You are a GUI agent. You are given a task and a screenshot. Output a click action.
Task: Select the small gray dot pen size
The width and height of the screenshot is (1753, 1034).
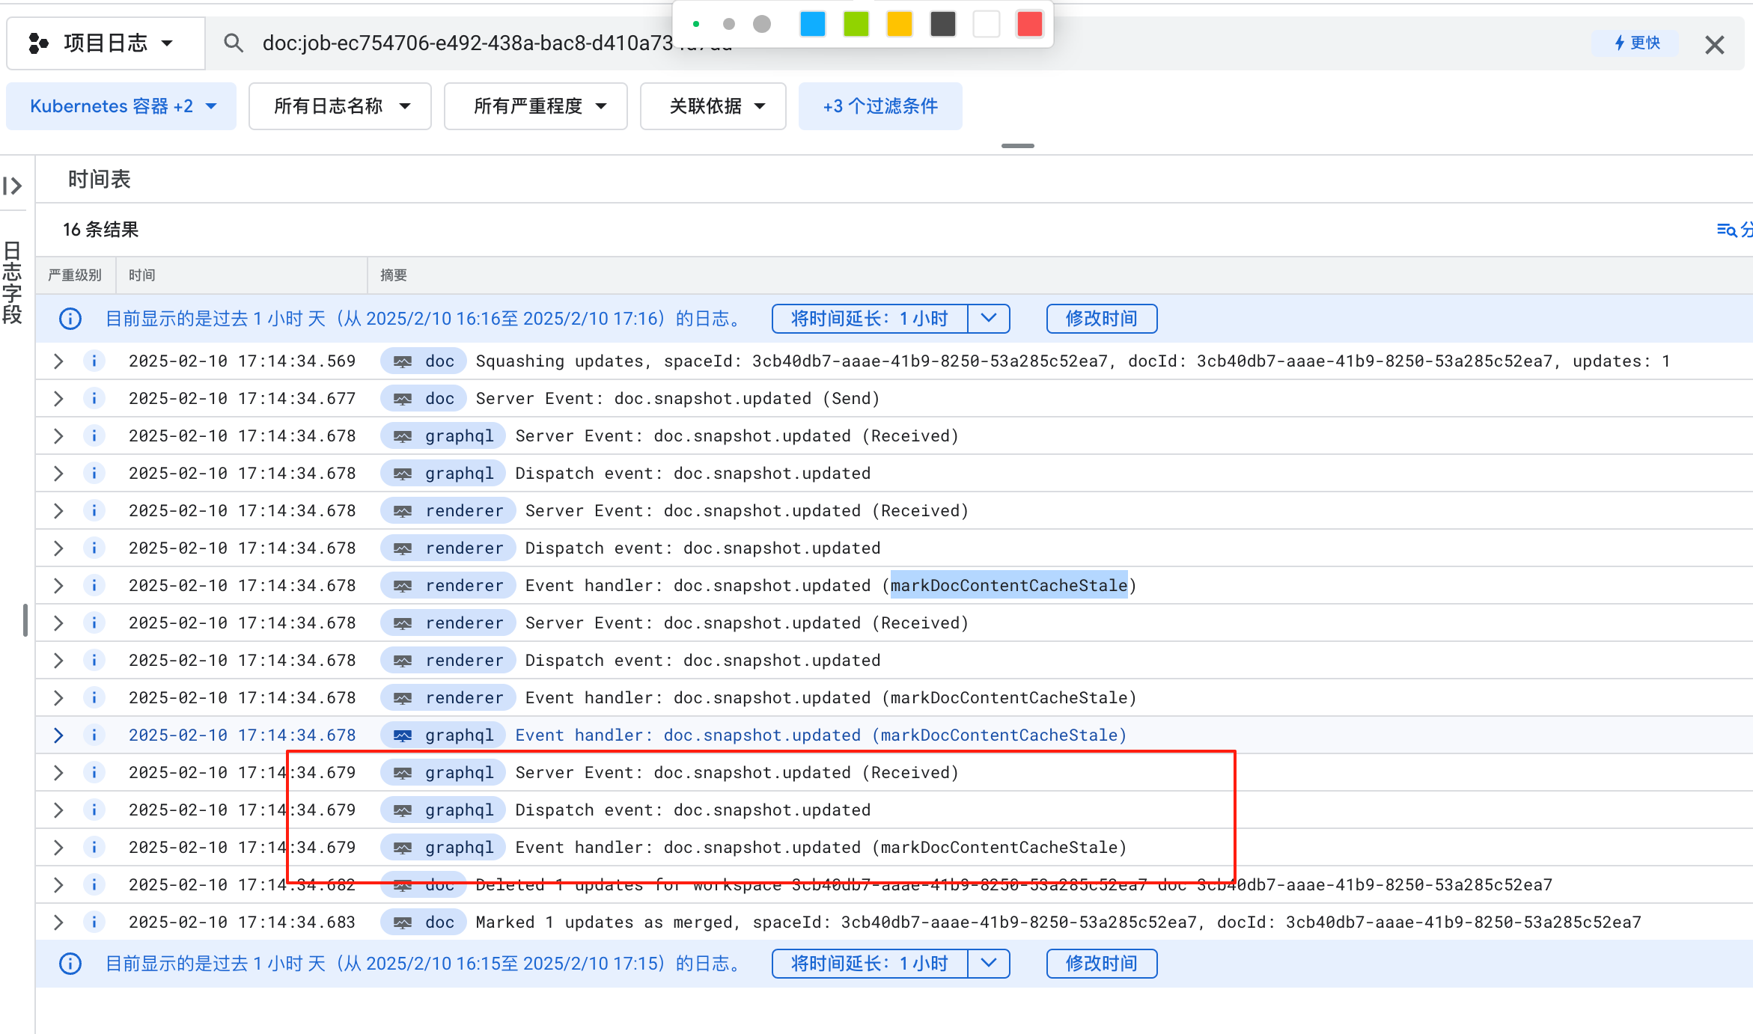(x=728, y=24)
